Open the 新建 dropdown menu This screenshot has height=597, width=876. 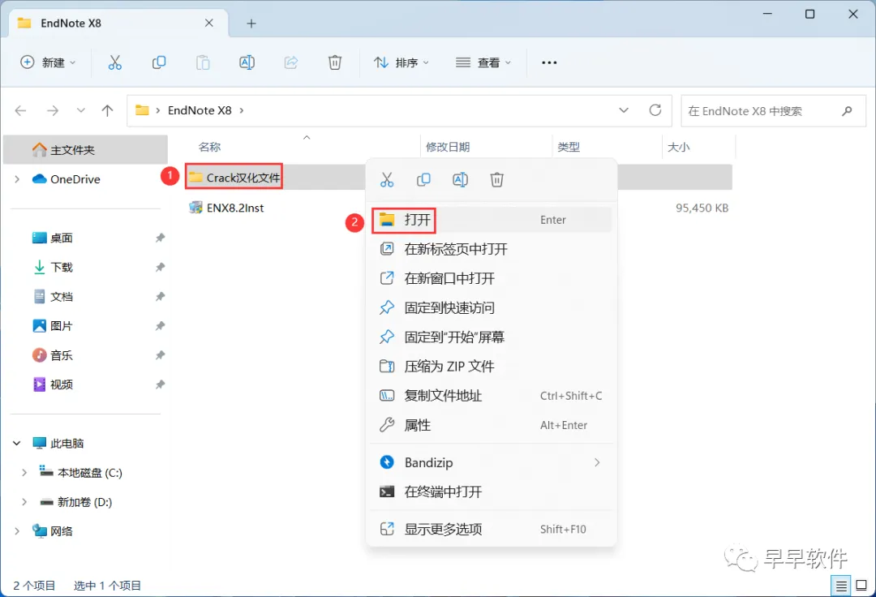[x=48, y=62]
